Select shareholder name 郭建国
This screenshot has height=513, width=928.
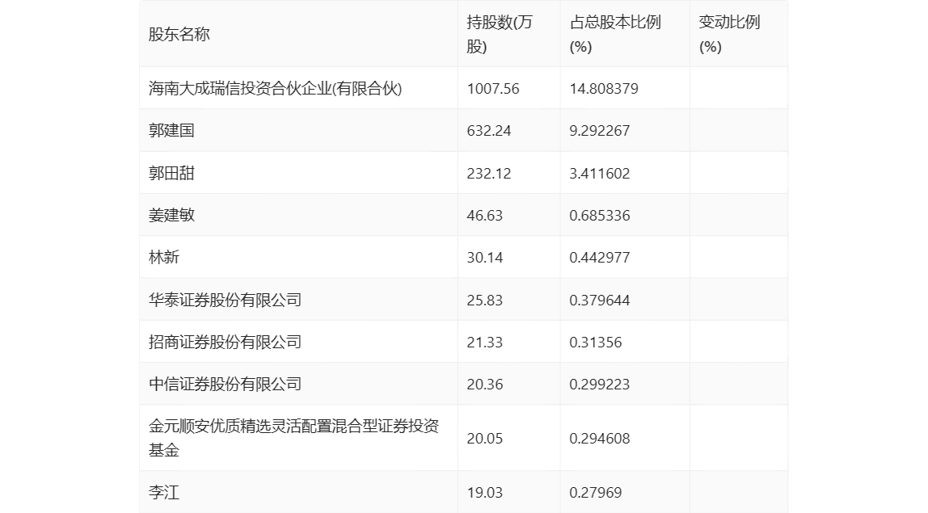[171, 131]
